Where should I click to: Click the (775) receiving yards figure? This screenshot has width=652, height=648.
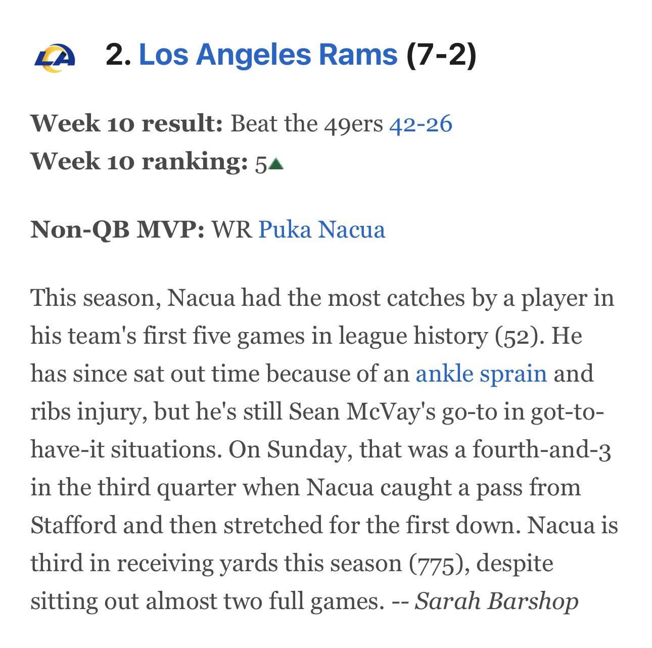pyautogui.click(x=439, y=564)
